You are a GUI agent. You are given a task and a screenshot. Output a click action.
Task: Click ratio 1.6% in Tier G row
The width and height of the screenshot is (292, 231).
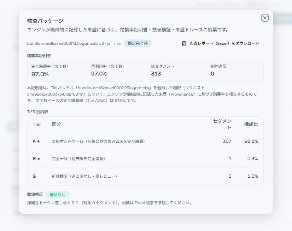click(x=253, y=176)
